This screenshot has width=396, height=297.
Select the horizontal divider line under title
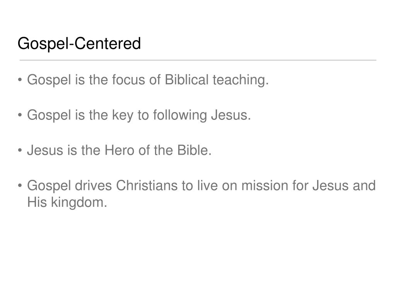click(198, 60)
